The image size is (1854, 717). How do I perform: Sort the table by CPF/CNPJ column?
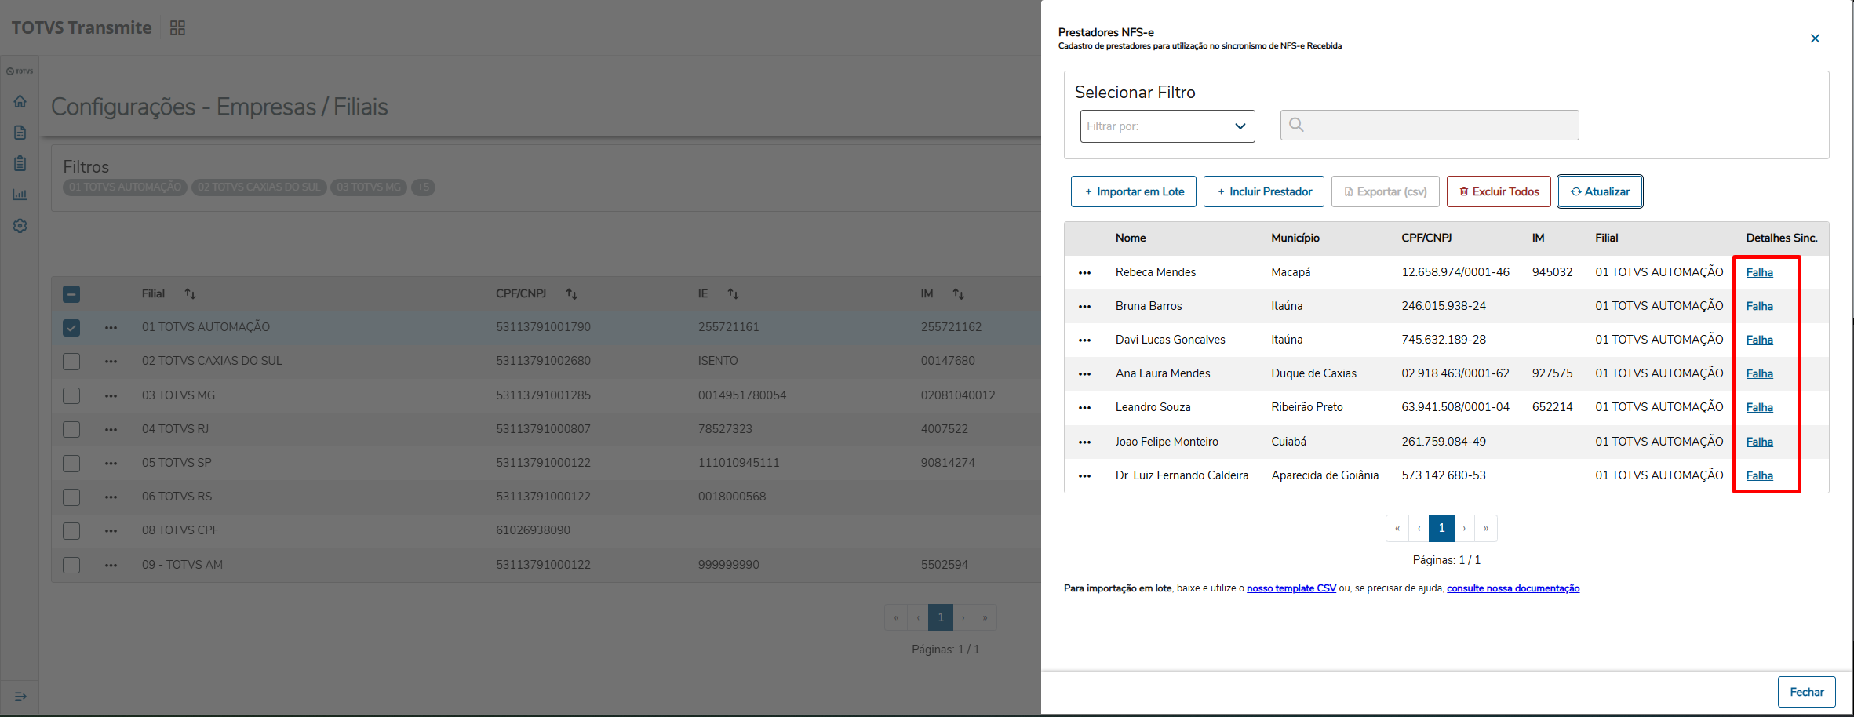pyautogui.click(x=571, y=294)
